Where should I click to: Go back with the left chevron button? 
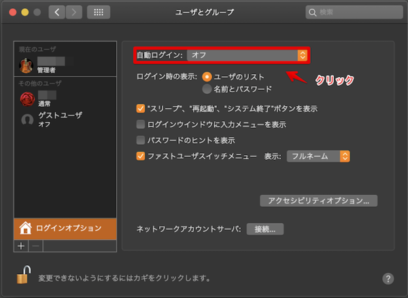coord(56,12)
